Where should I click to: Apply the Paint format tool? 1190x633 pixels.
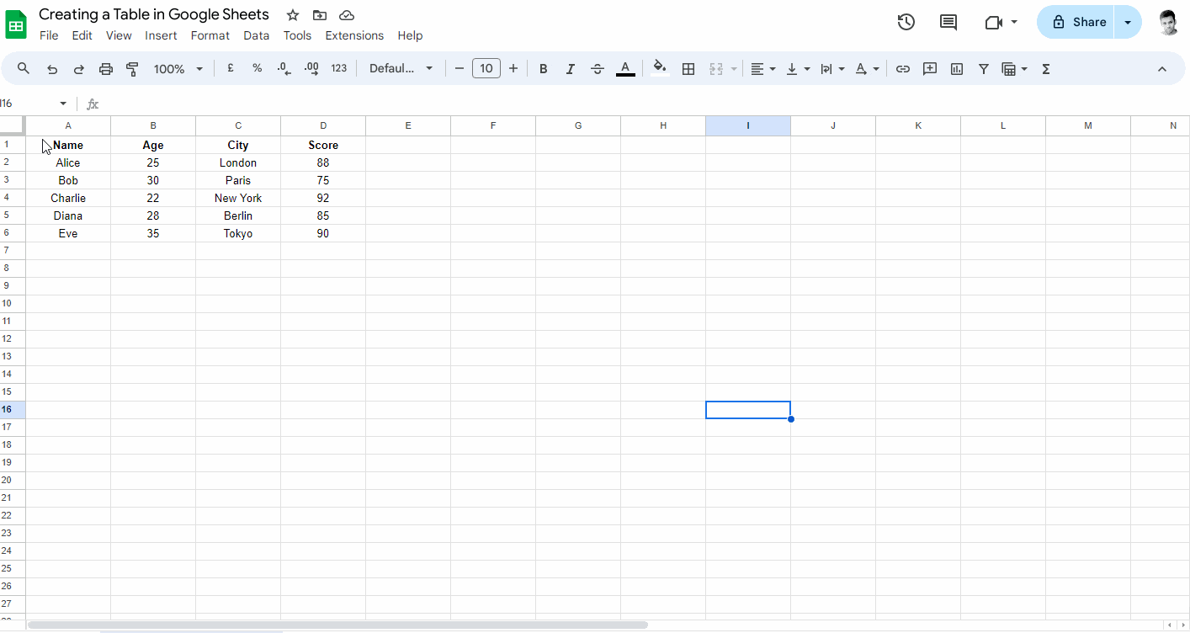pyautogui.click(x=132, y=68)
